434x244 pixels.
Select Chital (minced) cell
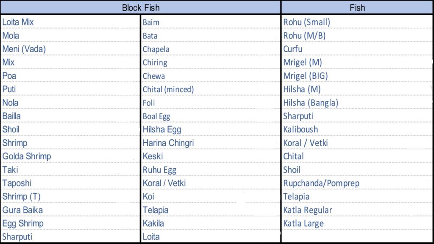[211, 89]
